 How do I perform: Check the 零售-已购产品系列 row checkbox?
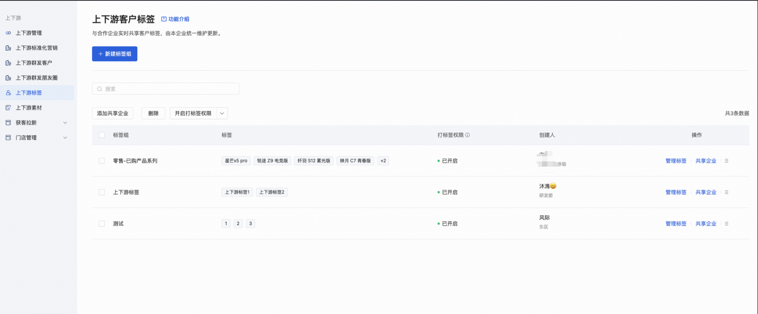[102, 161]
